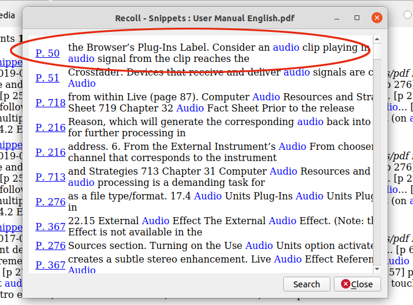
Task: Click the Search button in Snippets dialog
Action: (307, 284)
